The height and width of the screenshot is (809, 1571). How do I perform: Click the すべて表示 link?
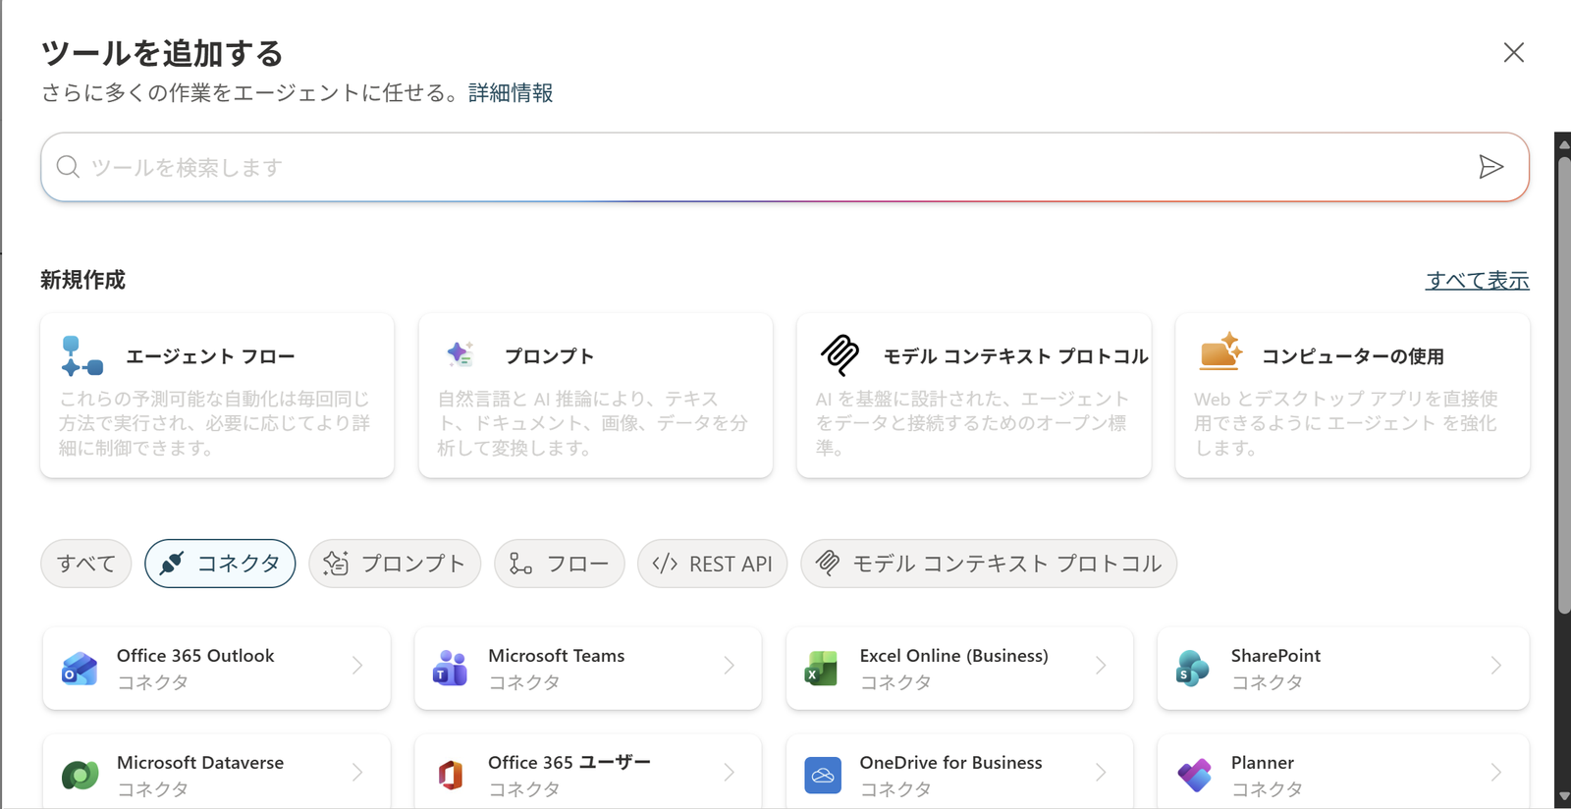(1478, 281)
